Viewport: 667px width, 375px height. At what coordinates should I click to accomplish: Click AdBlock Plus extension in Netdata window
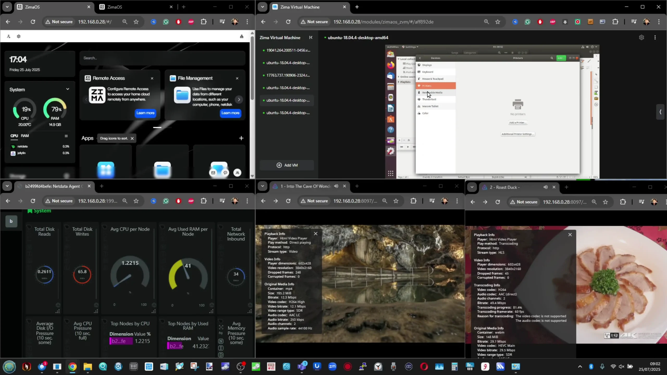coord(191,201)
